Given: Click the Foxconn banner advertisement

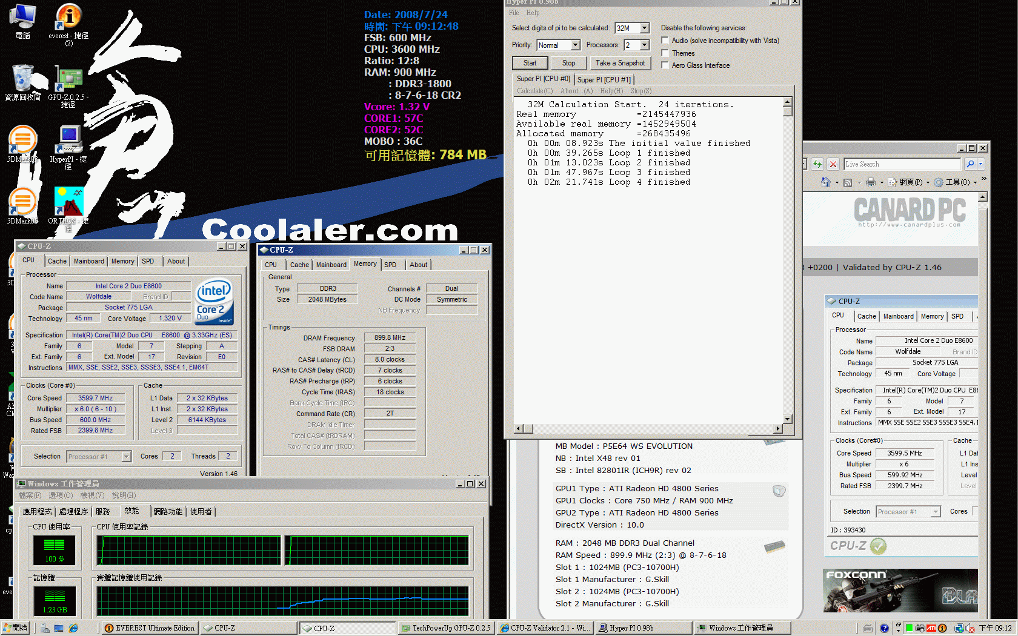Looking at the screenshot, I should pyautogui.click(x=900, y=591).
